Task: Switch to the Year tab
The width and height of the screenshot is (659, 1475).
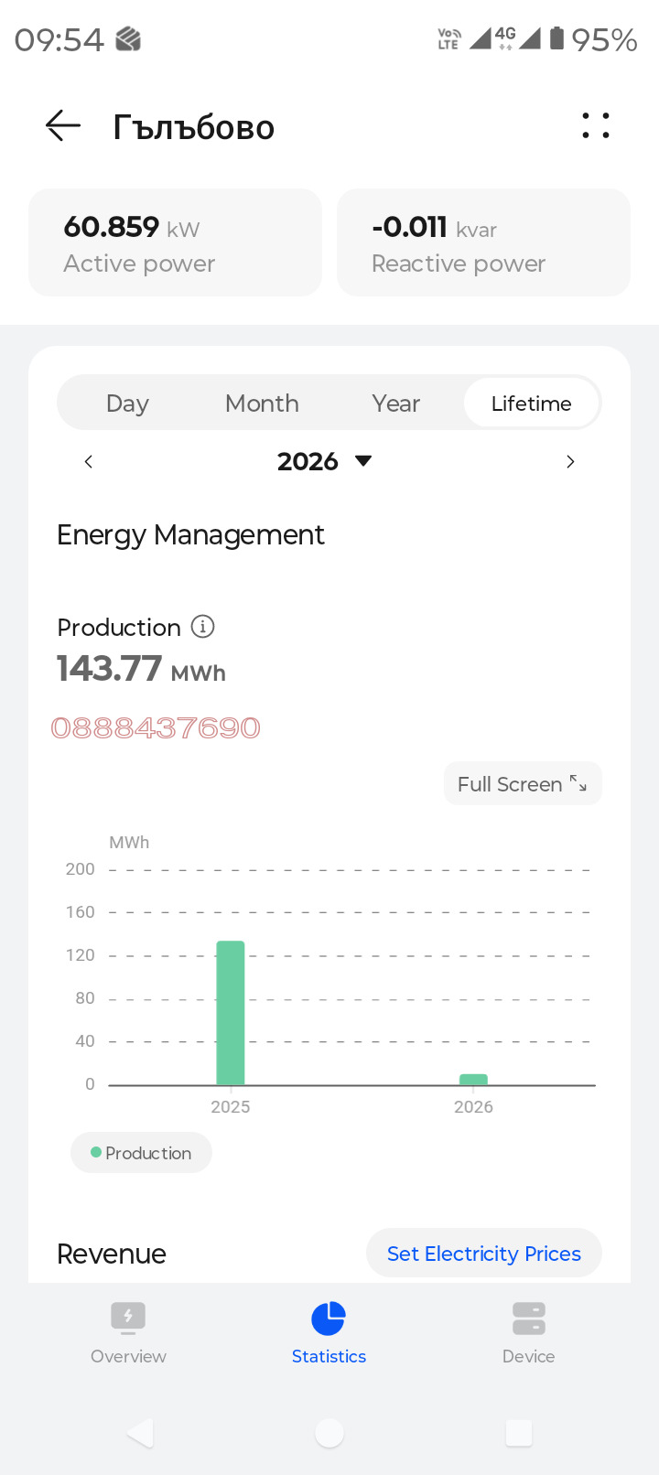Action: [395, 404]
